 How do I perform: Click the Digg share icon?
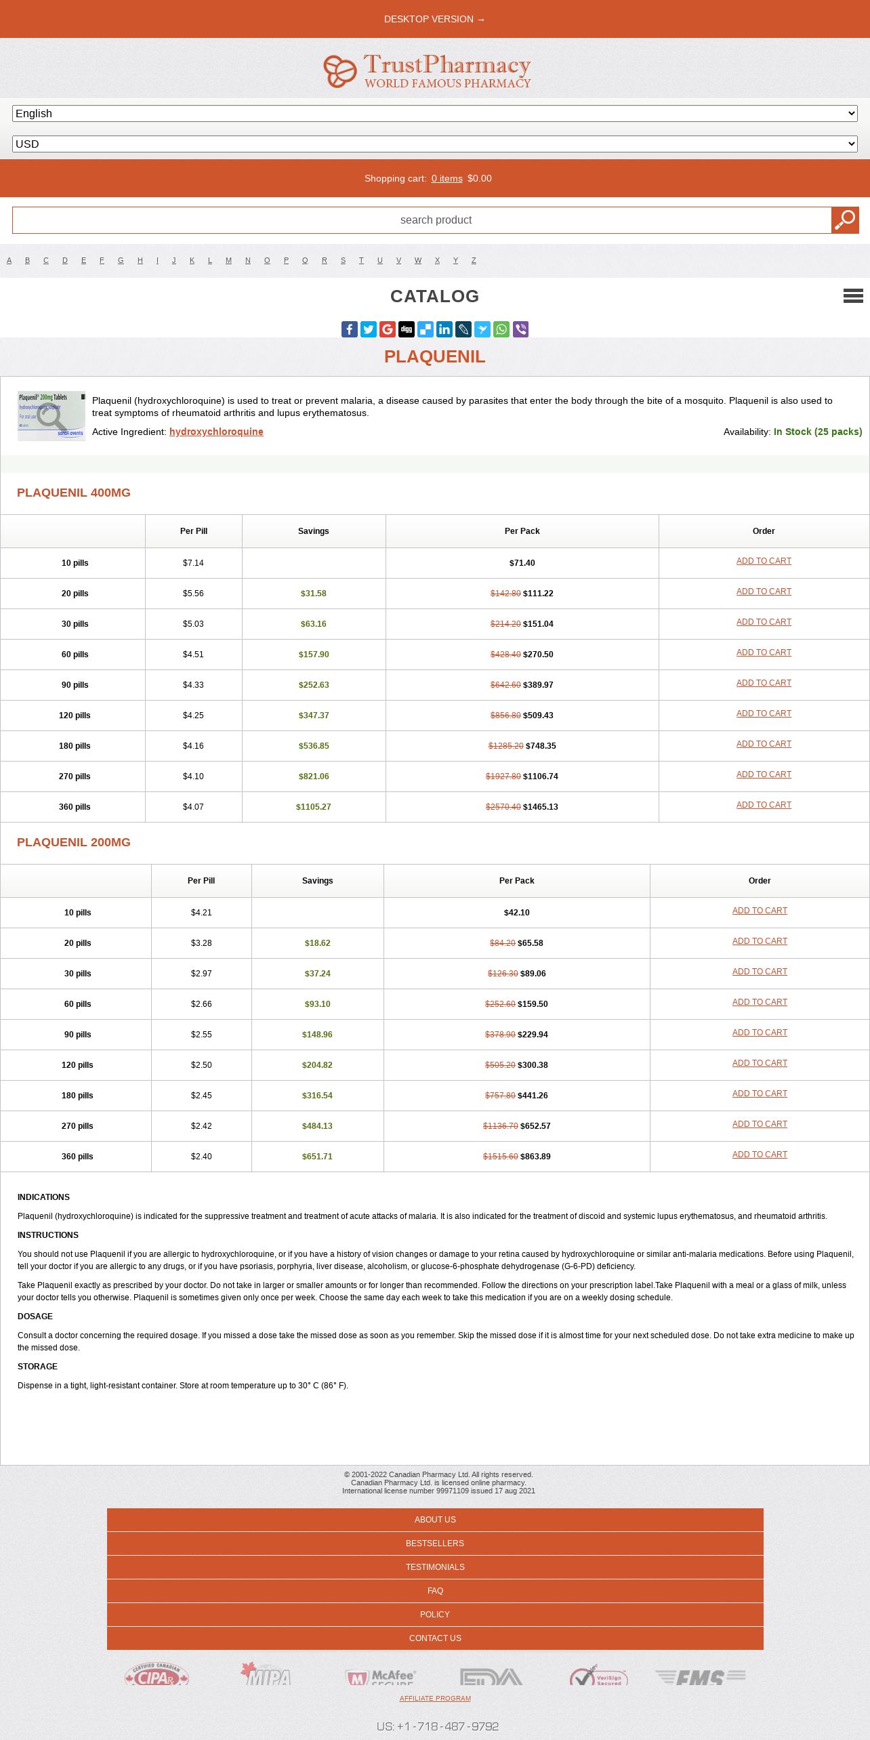pos(407,329)
